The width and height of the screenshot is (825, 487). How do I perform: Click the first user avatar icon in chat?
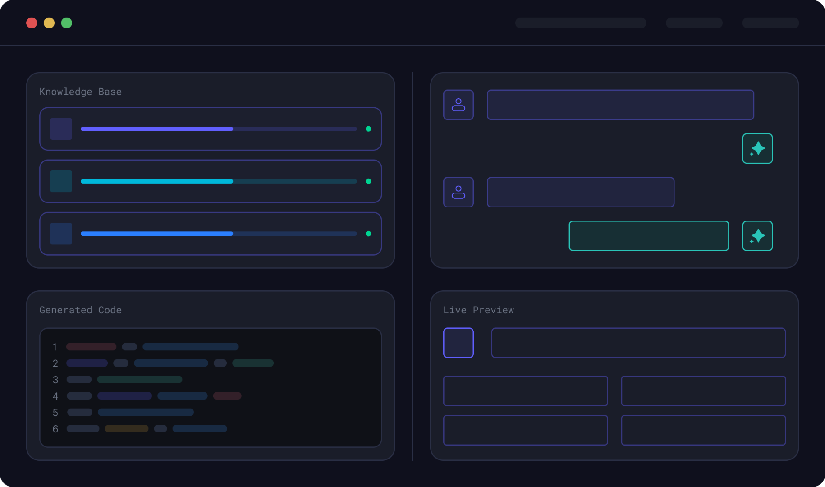[458, 105]
